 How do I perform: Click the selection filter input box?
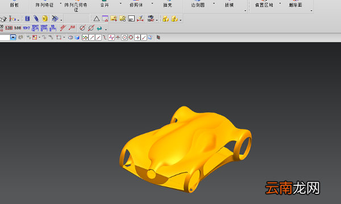[5, 37]
